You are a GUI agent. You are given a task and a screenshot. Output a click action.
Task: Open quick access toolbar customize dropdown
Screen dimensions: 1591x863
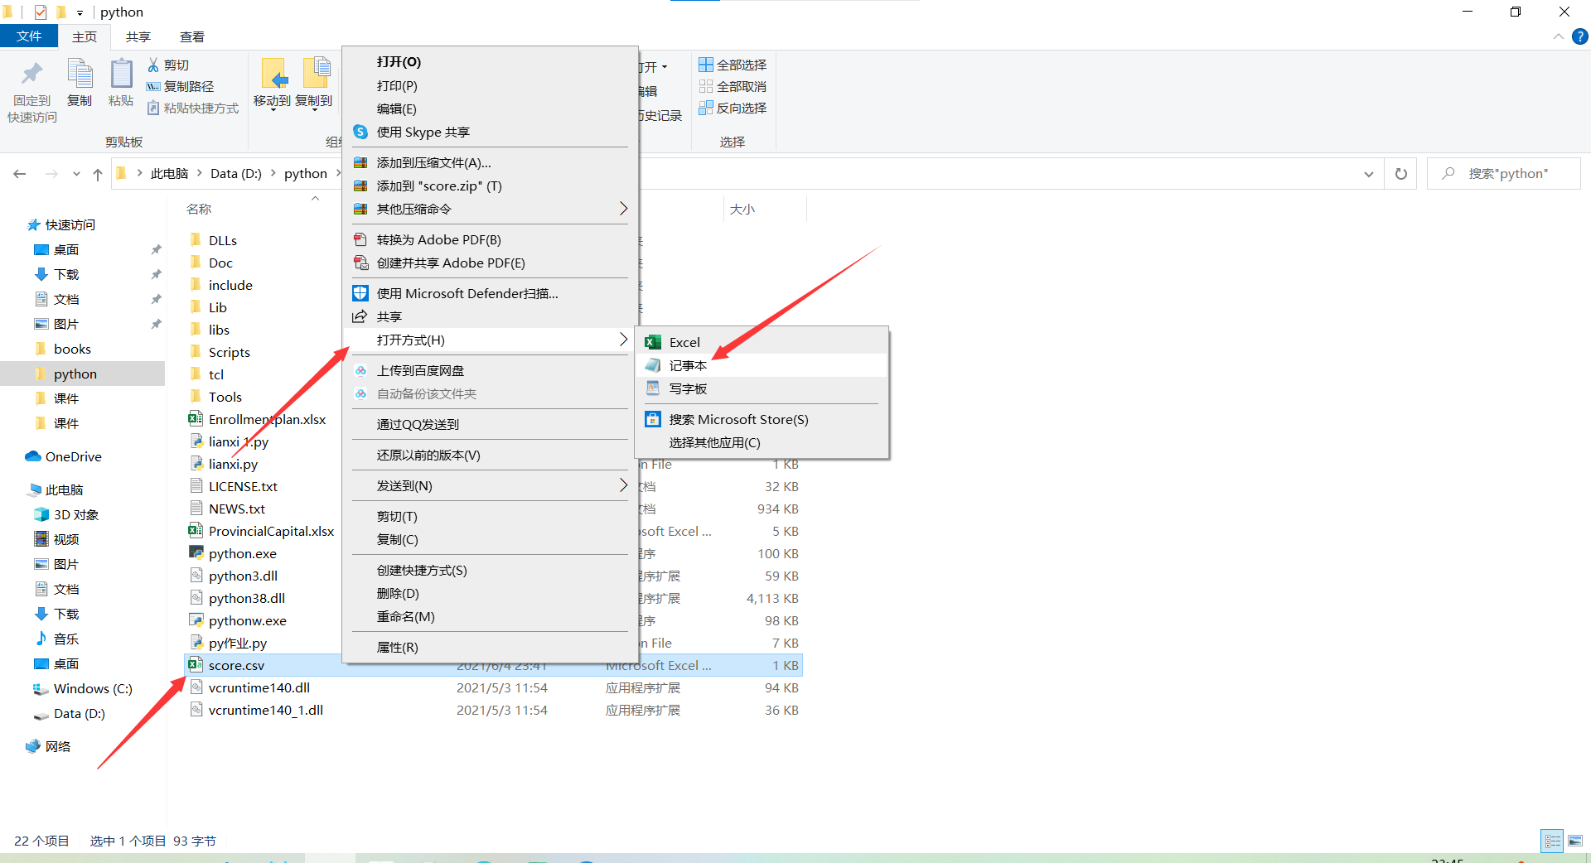(80, 12)
